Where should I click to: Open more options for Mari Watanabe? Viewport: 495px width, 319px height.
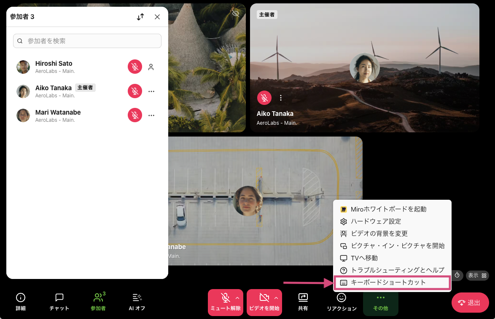(x=151, y=115)
